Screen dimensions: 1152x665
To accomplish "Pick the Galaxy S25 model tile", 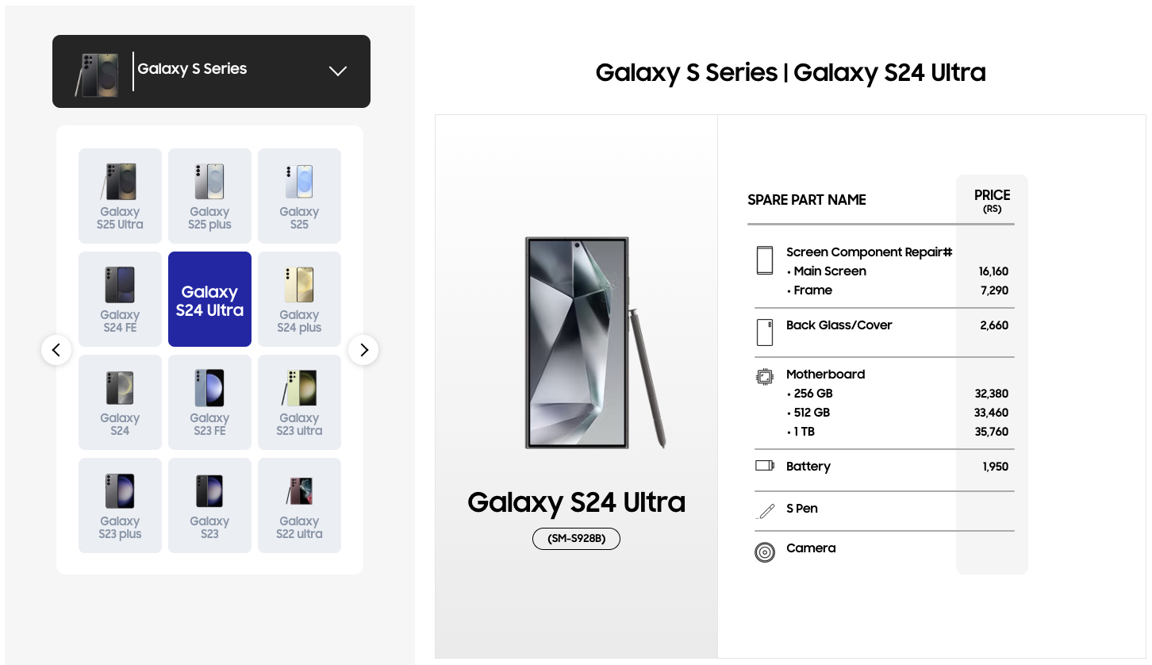I will tap(299, 196).
